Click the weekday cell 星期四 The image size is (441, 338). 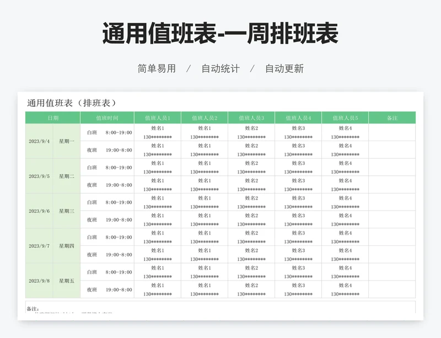(67, 246)
